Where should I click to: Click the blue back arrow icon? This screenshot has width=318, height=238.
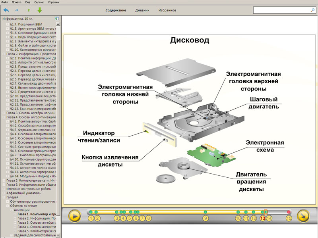click(6, 10)
